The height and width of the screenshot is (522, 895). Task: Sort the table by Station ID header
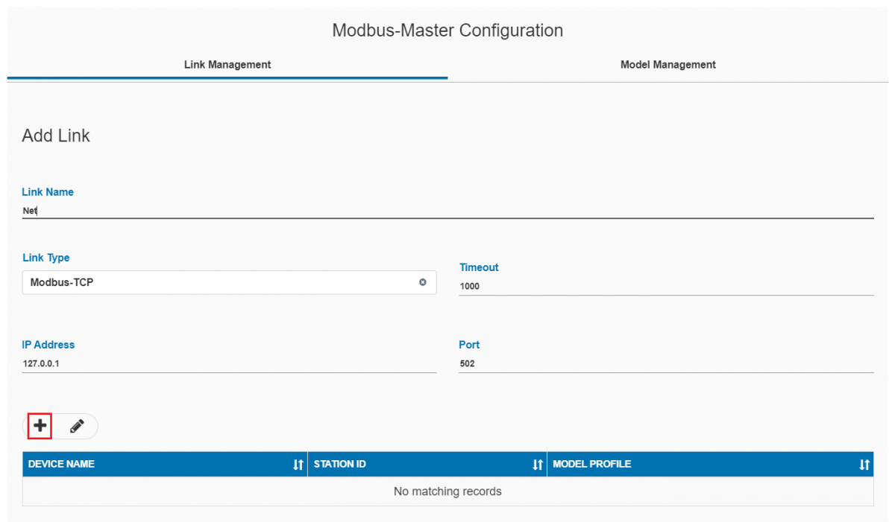click(x=339, y=464)
